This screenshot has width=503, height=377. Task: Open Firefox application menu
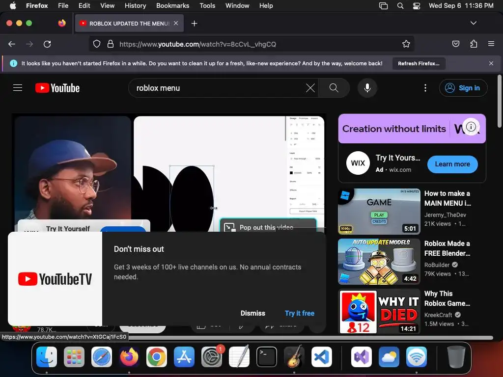click(491, 44)
